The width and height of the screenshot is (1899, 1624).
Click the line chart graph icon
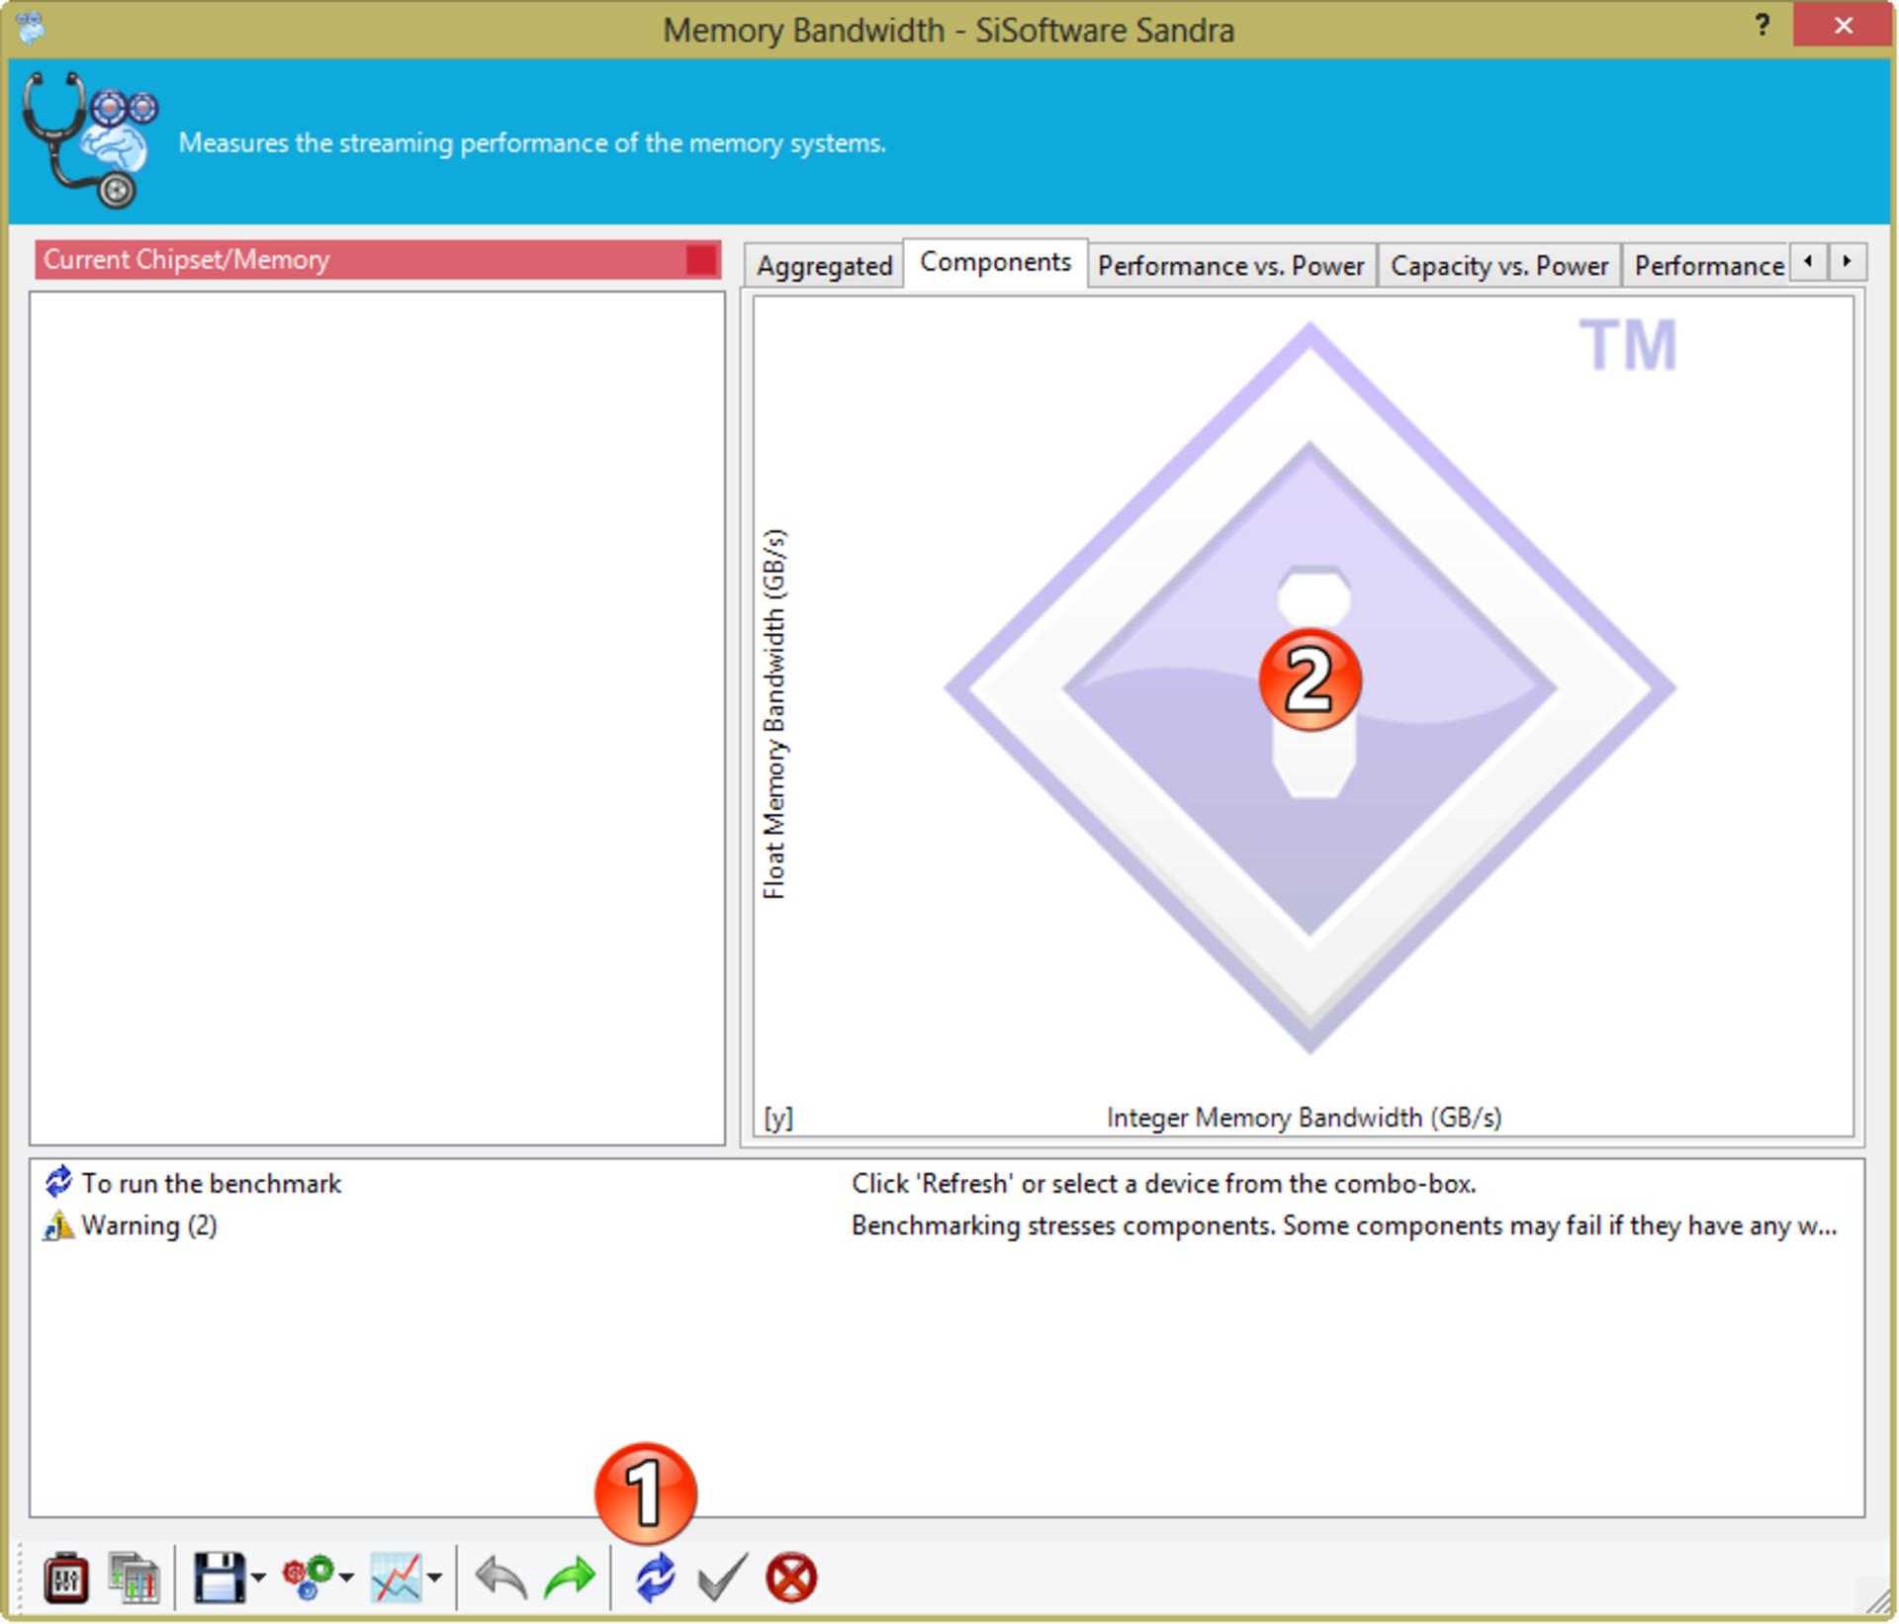[x=396, y=1577]
